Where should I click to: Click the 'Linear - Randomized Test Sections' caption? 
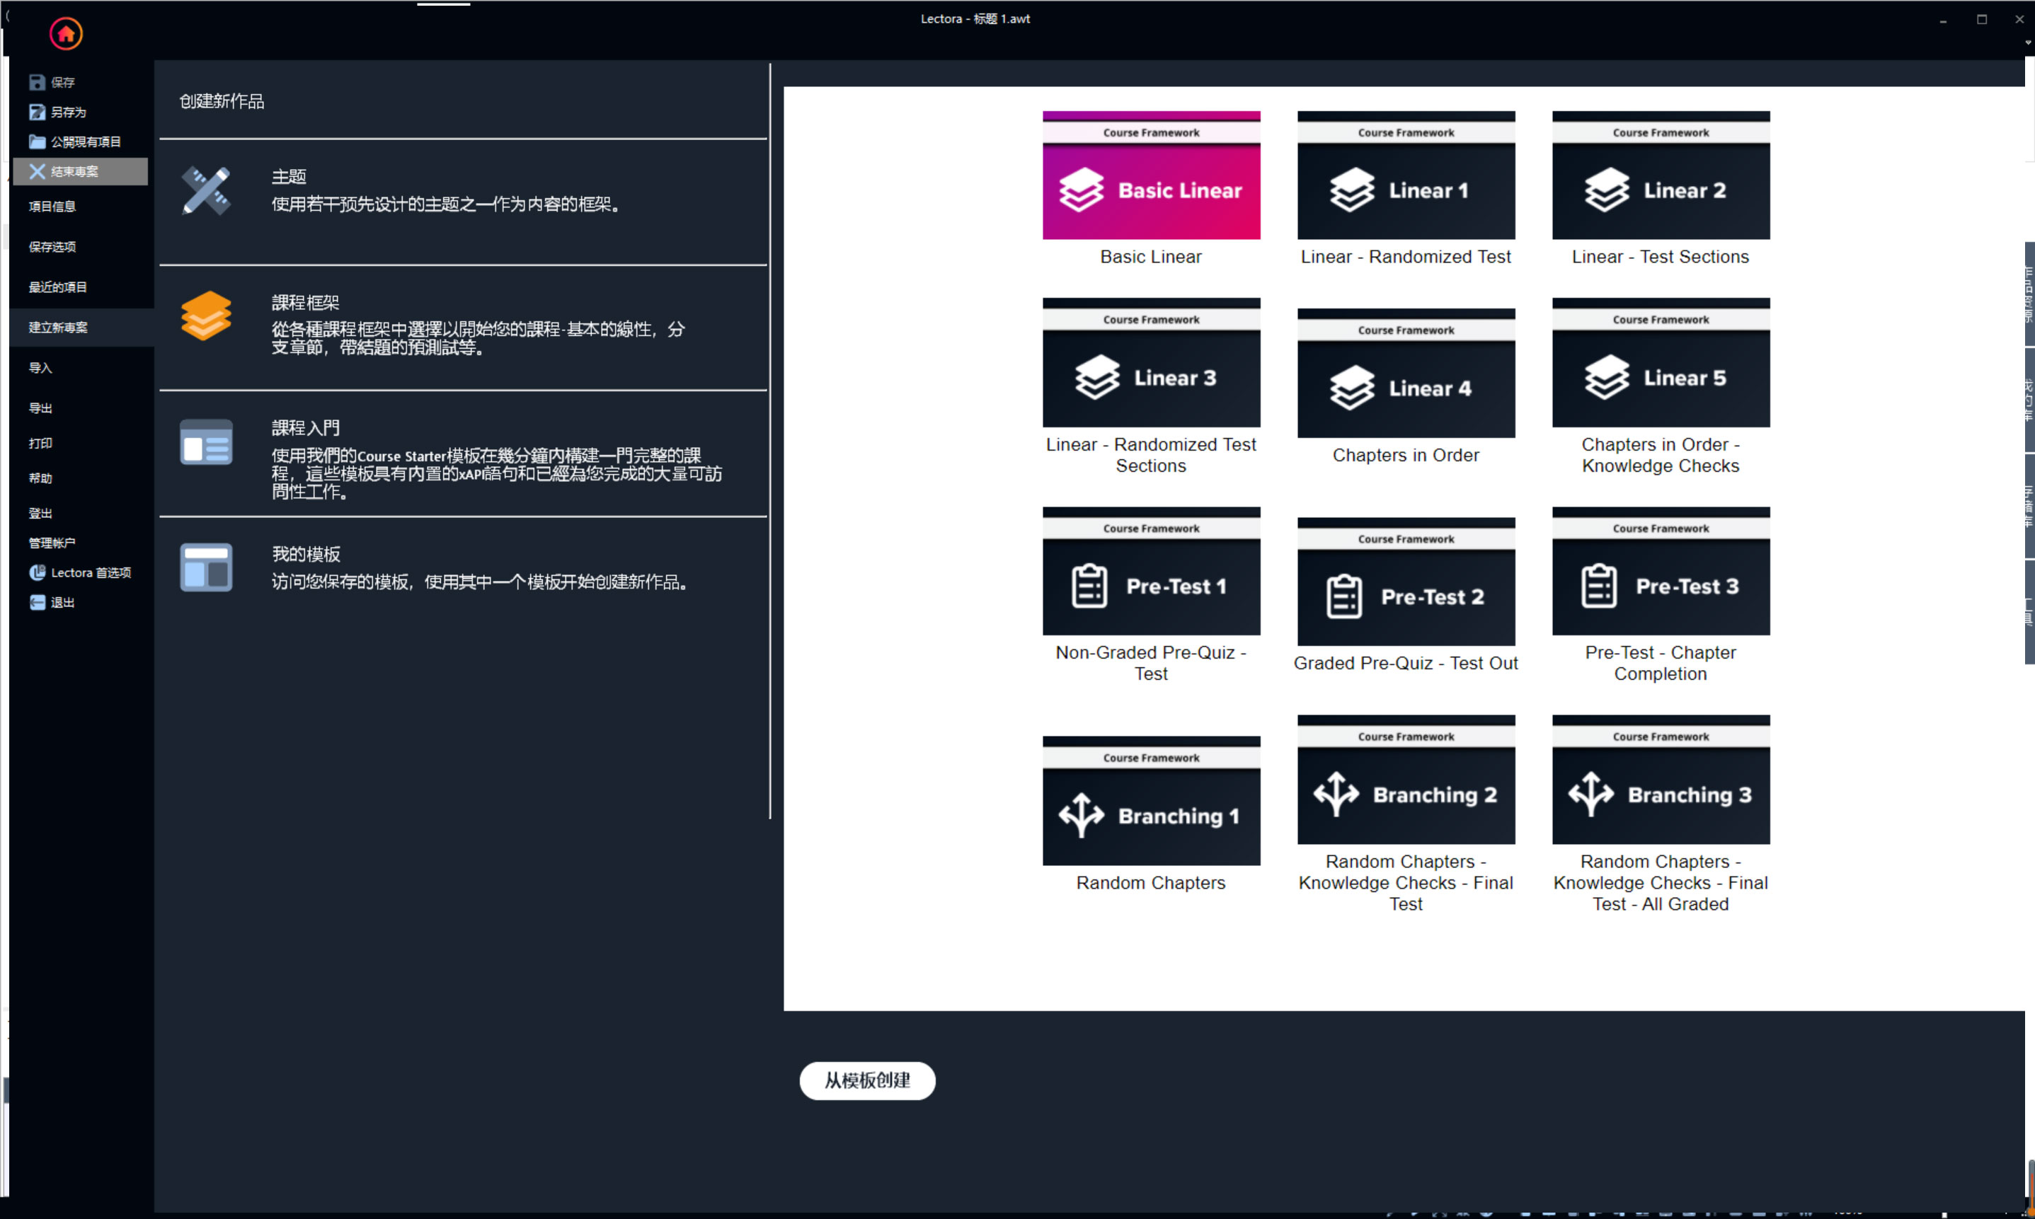(1151, 455)
